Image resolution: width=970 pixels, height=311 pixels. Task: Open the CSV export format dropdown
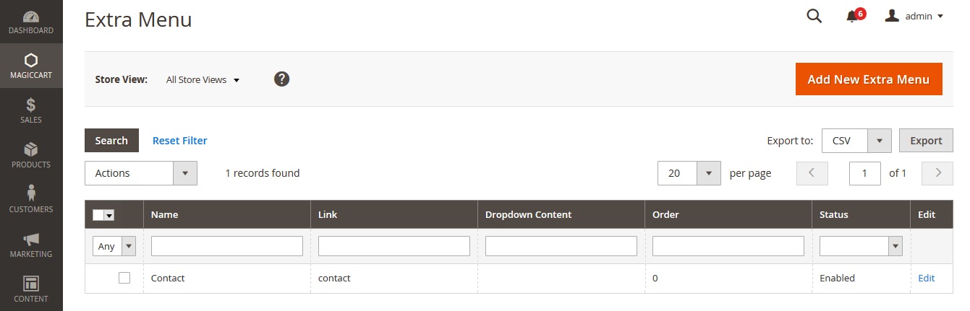point(856,141)
